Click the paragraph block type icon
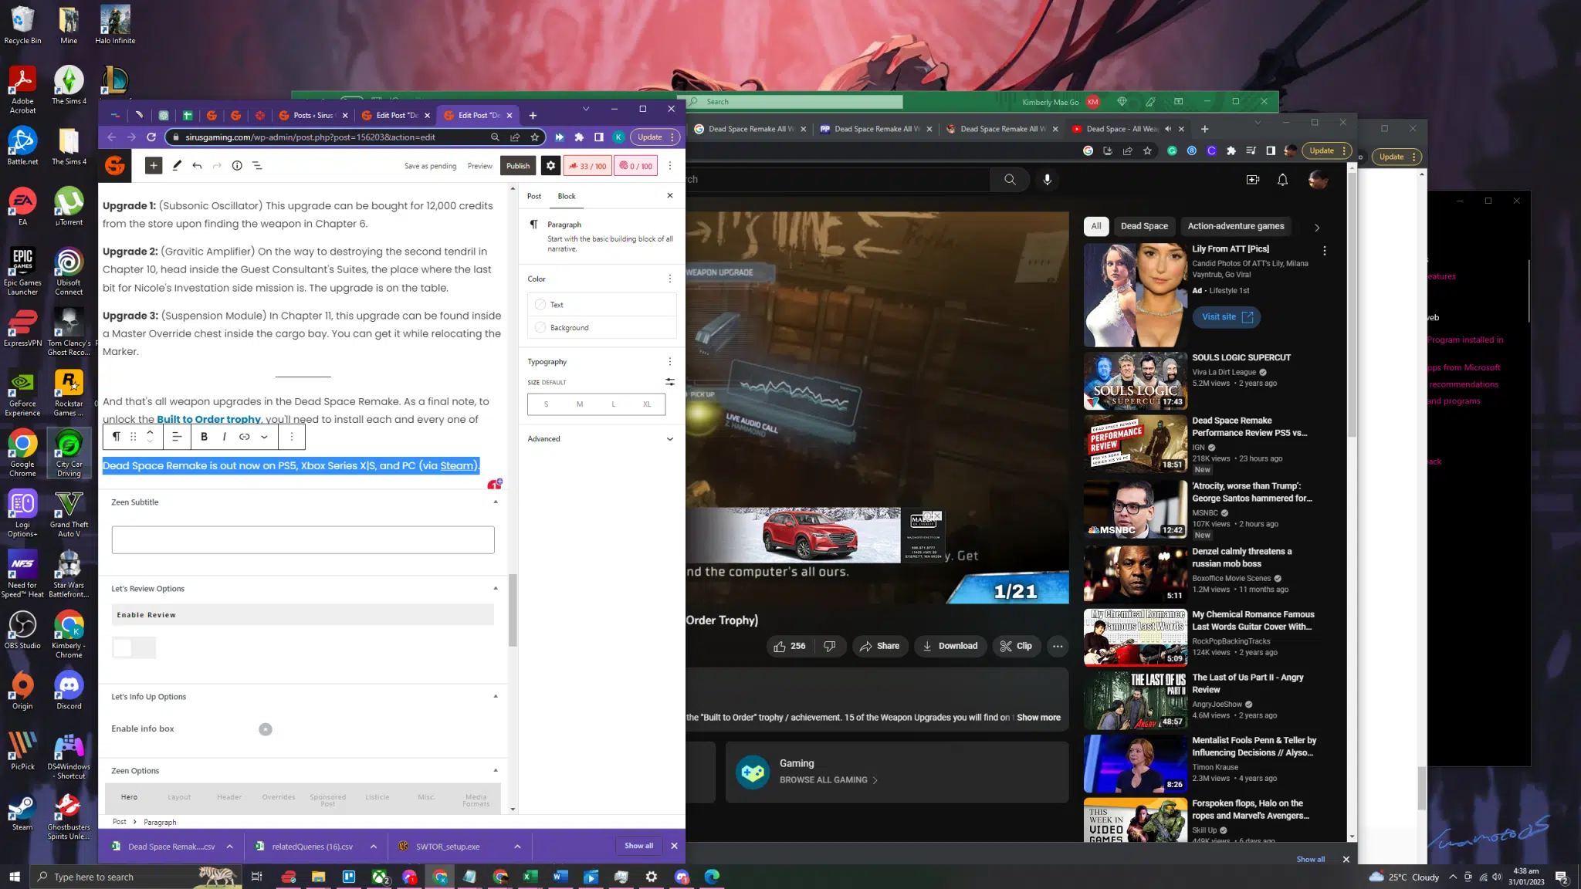1581x889 pixels. (116, 437)
